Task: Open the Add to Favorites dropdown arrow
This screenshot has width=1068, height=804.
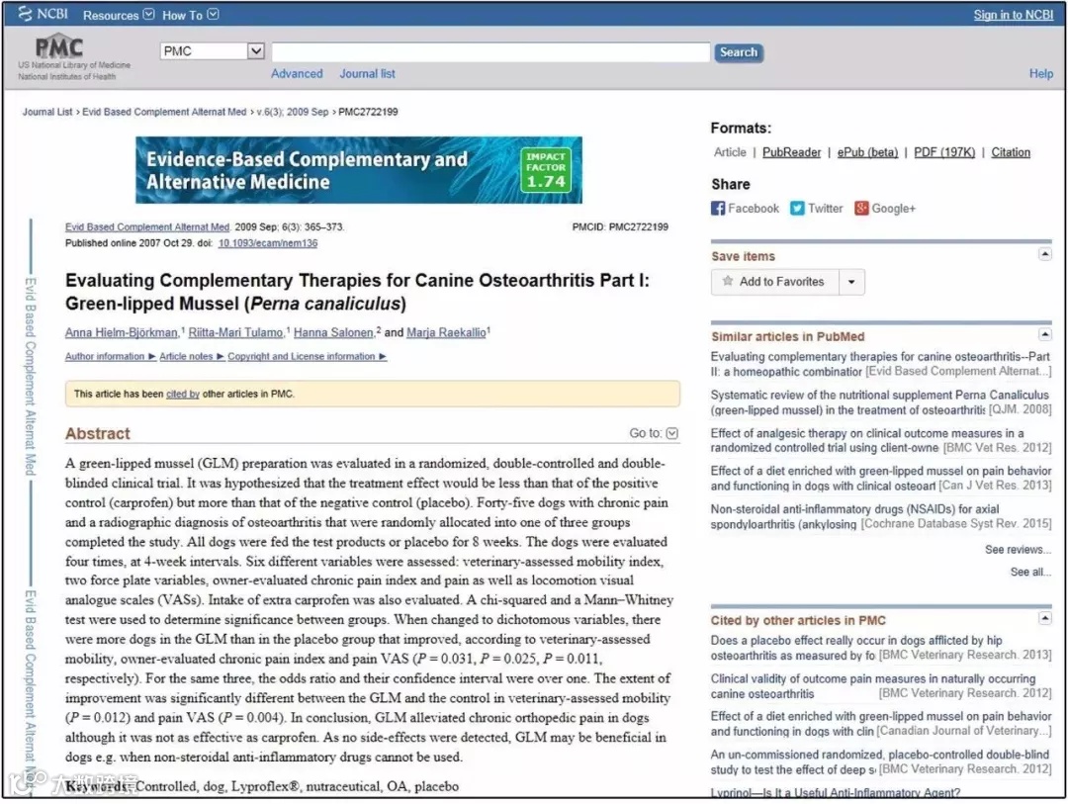Action: tap(851, 282)
